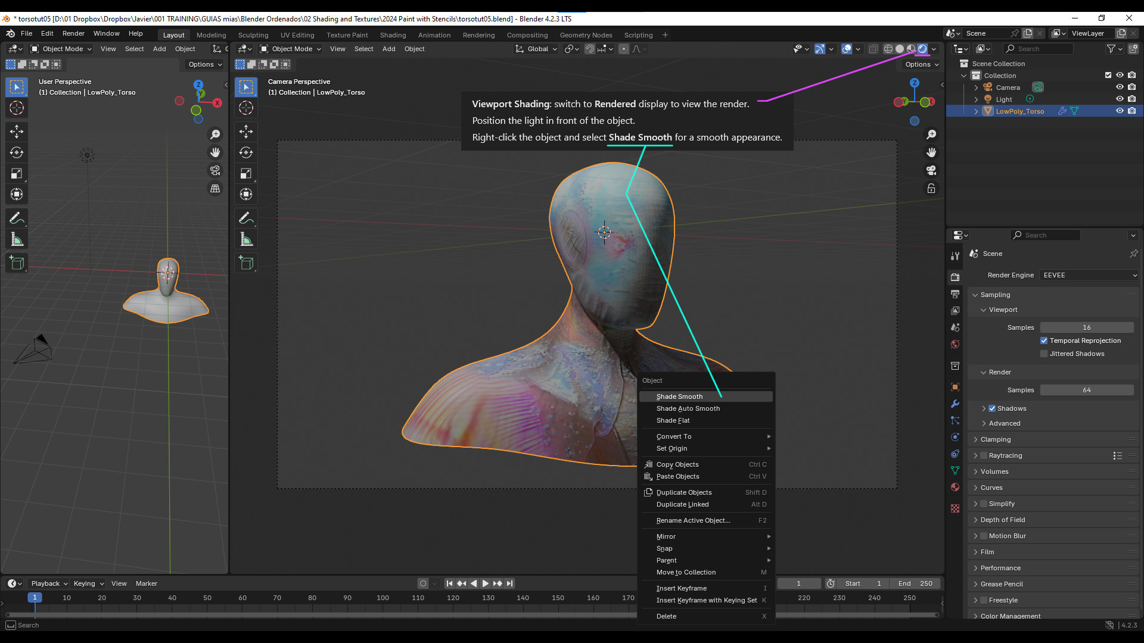Switch to Wireframe viewport shading
1144x643 pixels.
pyautogui.click(x=888, y=49)
